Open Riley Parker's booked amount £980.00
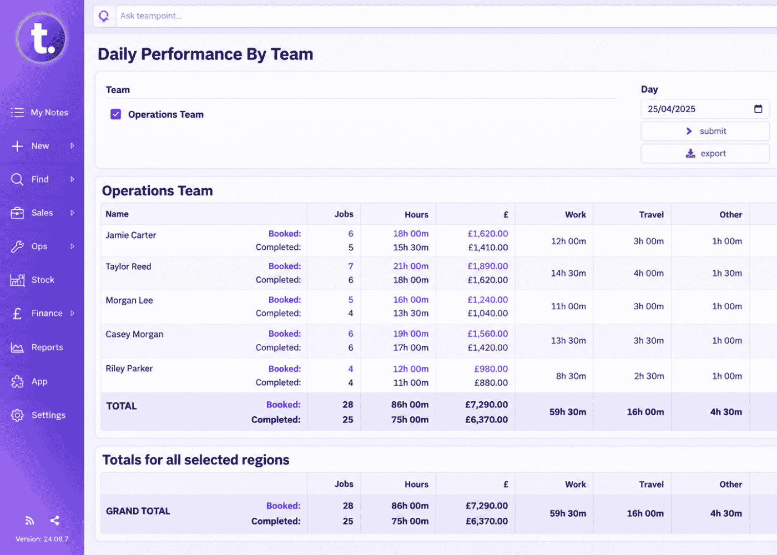Image resolution: width=777 pixels, height=555 pixels. [x=491, y=369]
